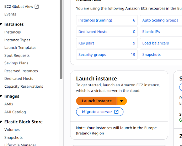
Task: Go to Events in the sidebar
Action: tap(10, 14)
